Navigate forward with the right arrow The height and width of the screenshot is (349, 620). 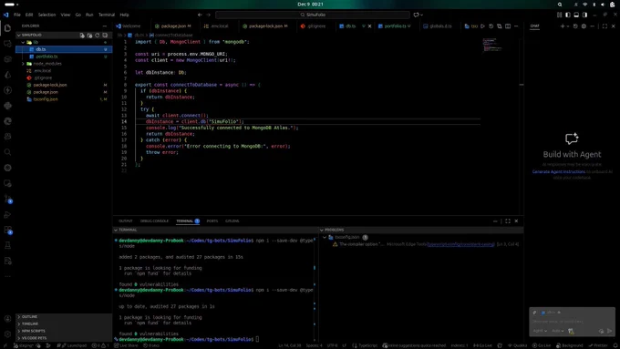[209, 15]
